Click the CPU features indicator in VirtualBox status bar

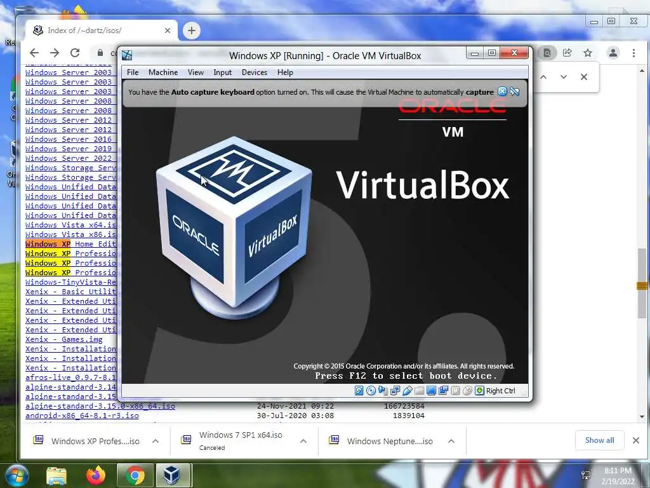pyautogui.click(x=455, y=391)
